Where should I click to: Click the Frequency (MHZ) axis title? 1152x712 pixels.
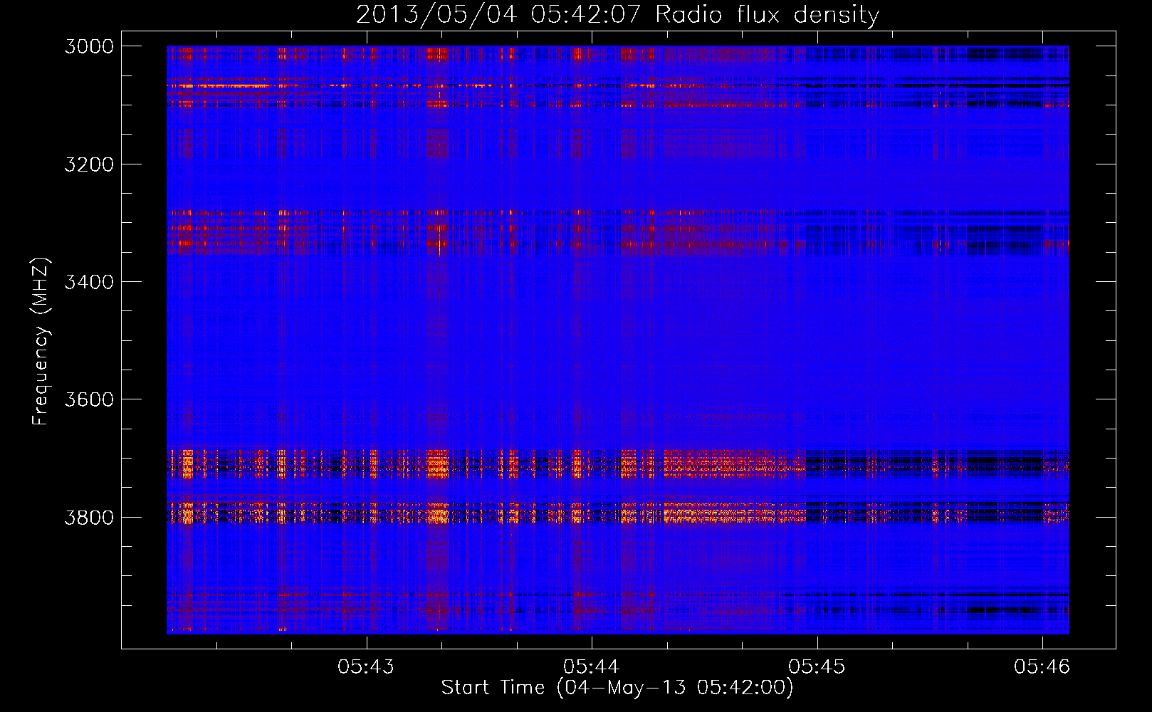point(41,342)
